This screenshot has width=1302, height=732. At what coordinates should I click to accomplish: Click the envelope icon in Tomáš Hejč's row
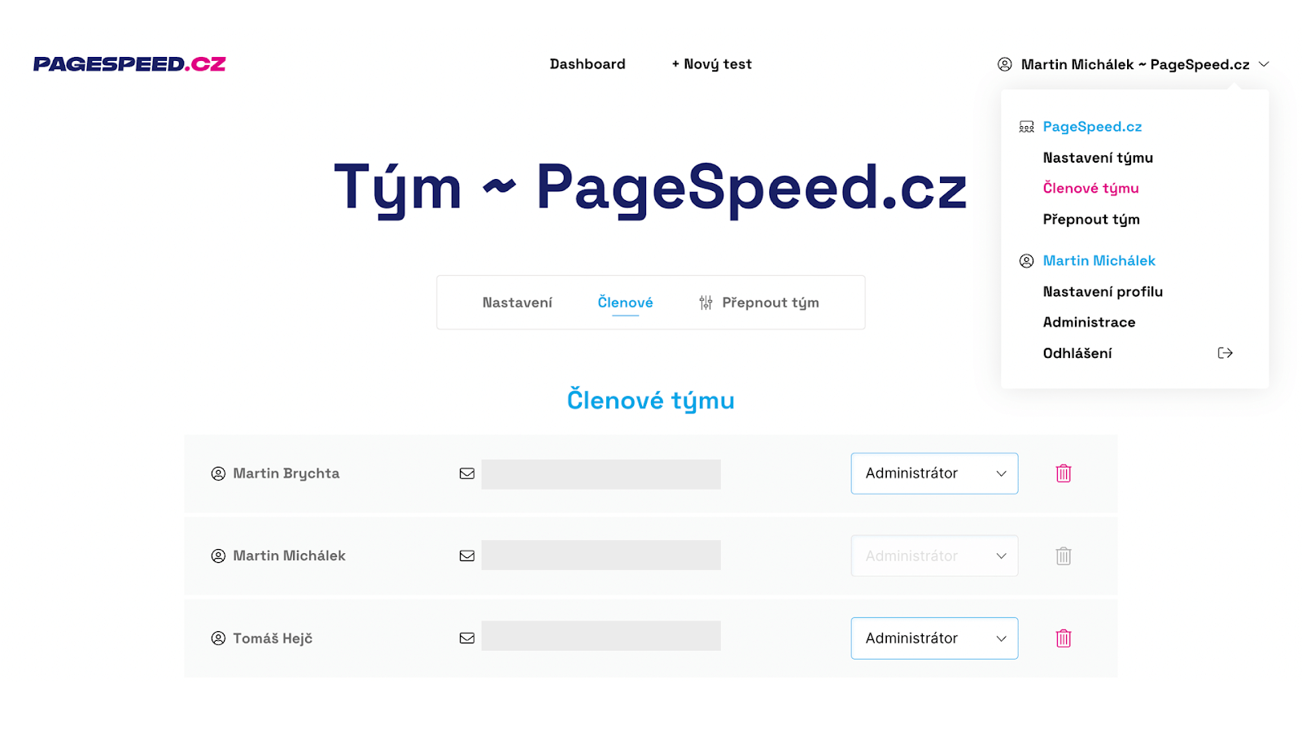[x=467, y=638]
